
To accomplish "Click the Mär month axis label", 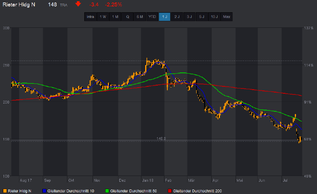I will click(x=192, y=180).
